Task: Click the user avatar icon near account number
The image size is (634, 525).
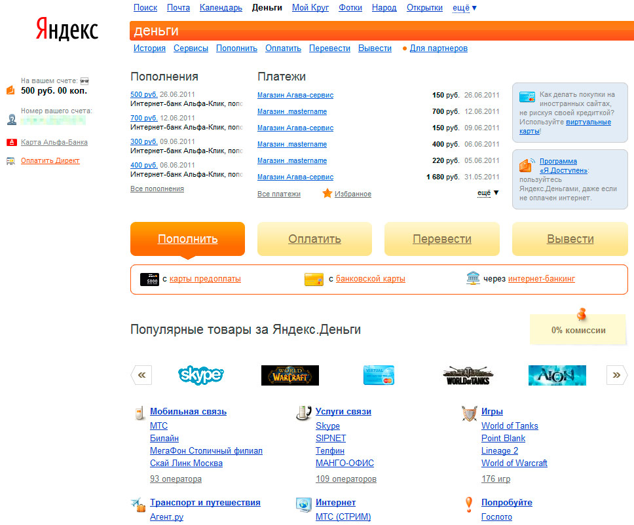Action: point(12,120)
